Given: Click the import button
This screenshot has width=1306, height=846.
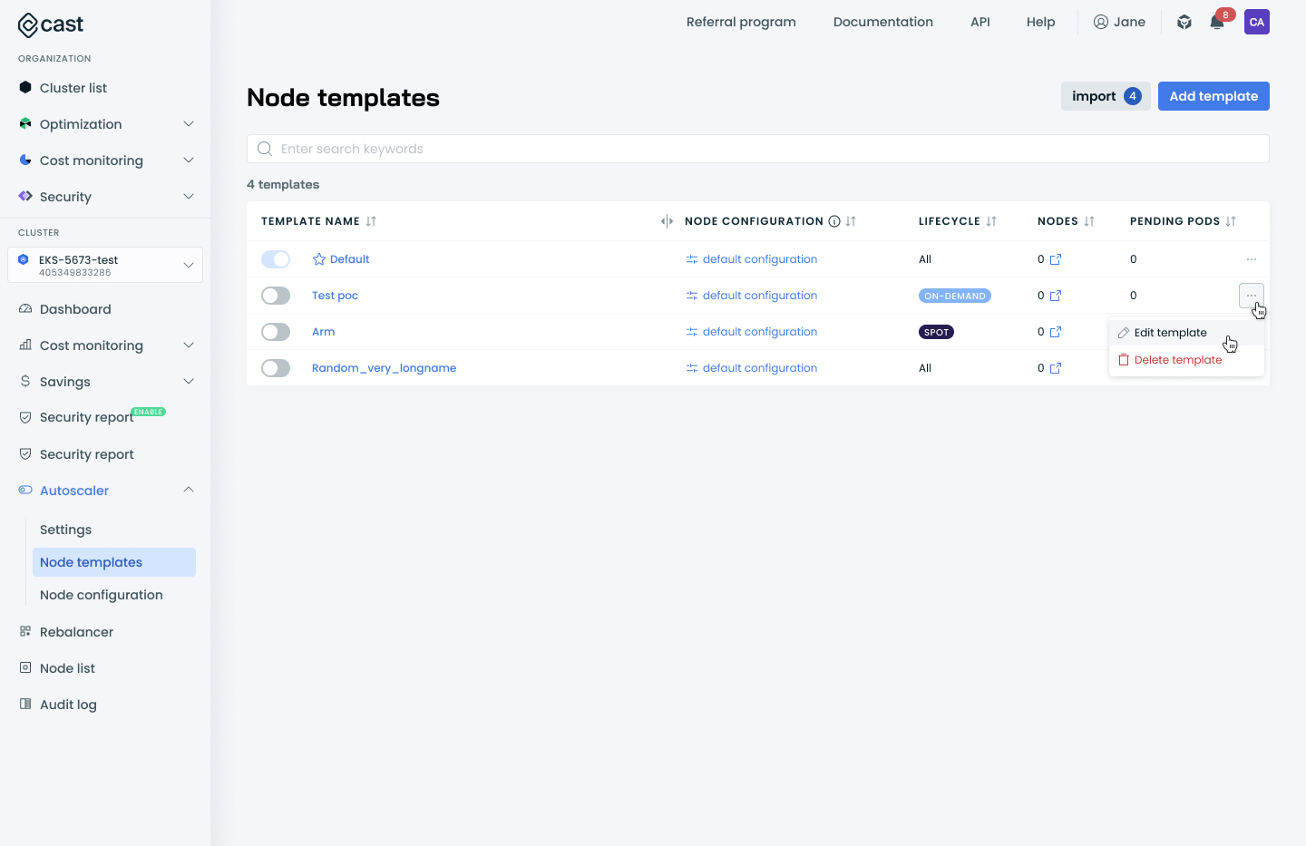Looking at the screenshot, I should (x=1106, y=96).
